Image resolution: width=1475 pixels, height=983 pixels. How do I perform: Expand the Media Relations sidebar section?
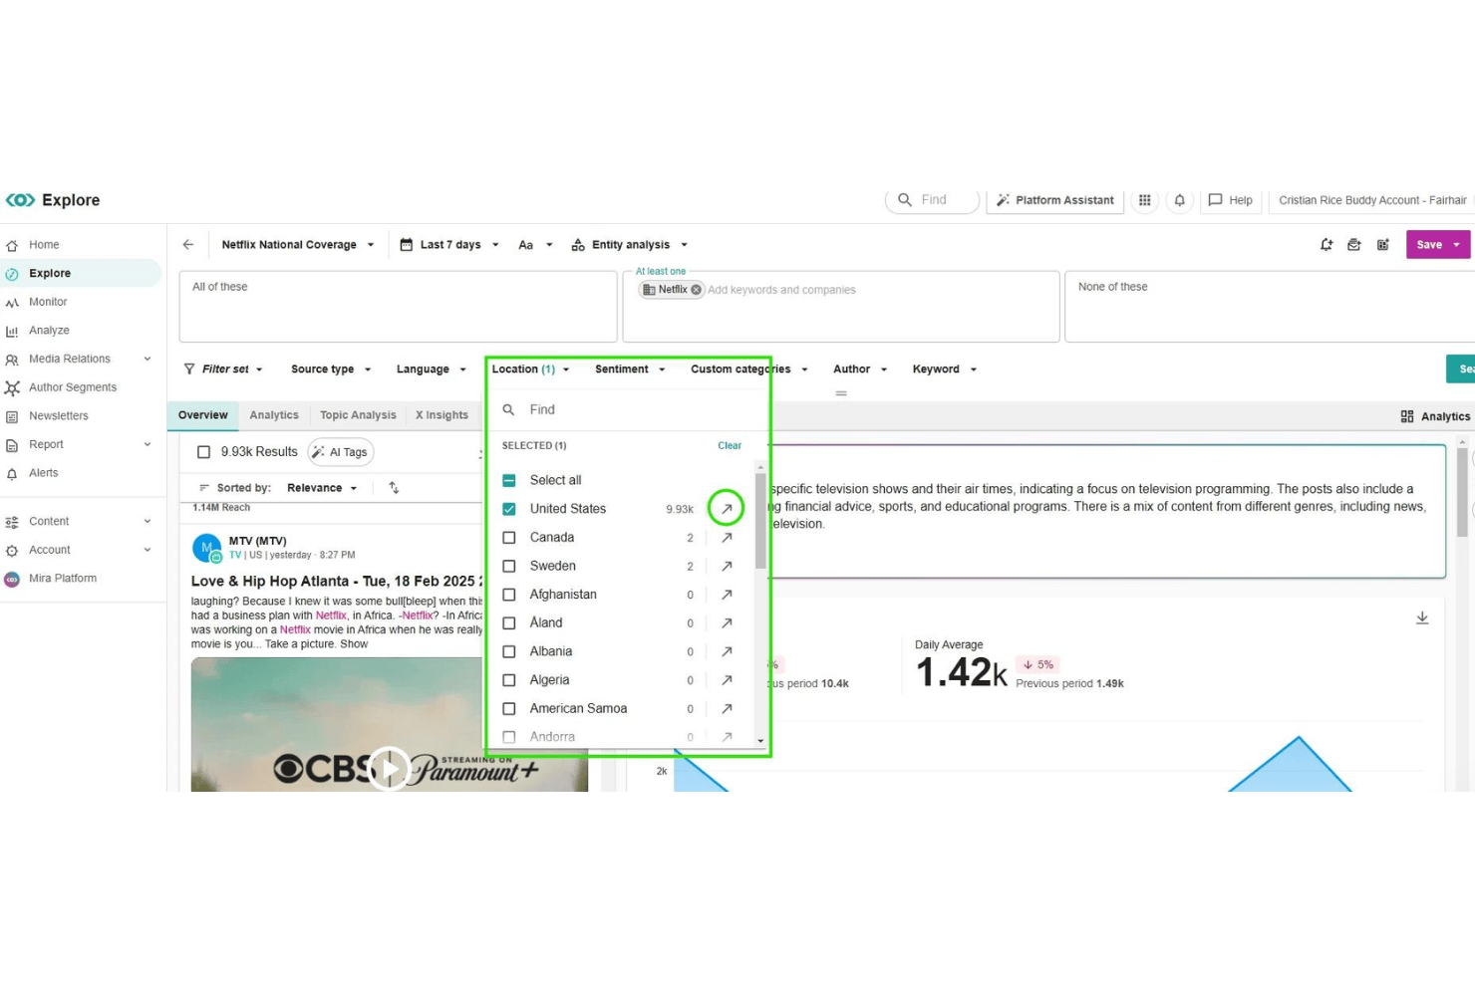pos(147,360)
